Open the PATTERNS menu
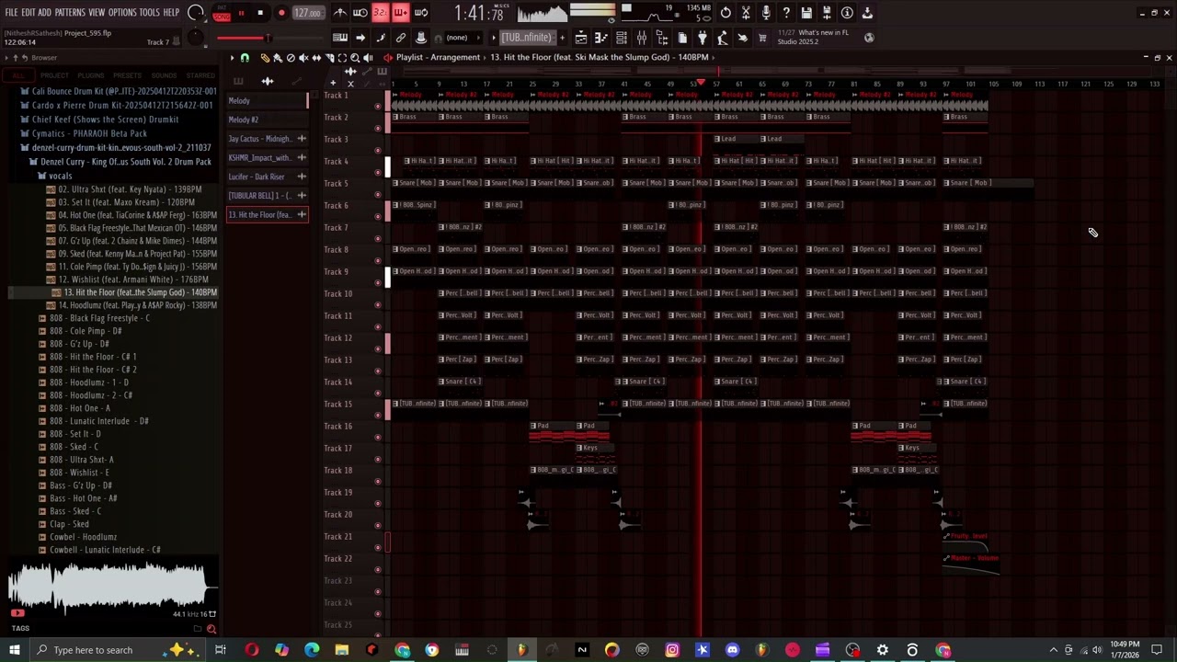This screenshot has height=662, width=1177. tap(70, 12)
